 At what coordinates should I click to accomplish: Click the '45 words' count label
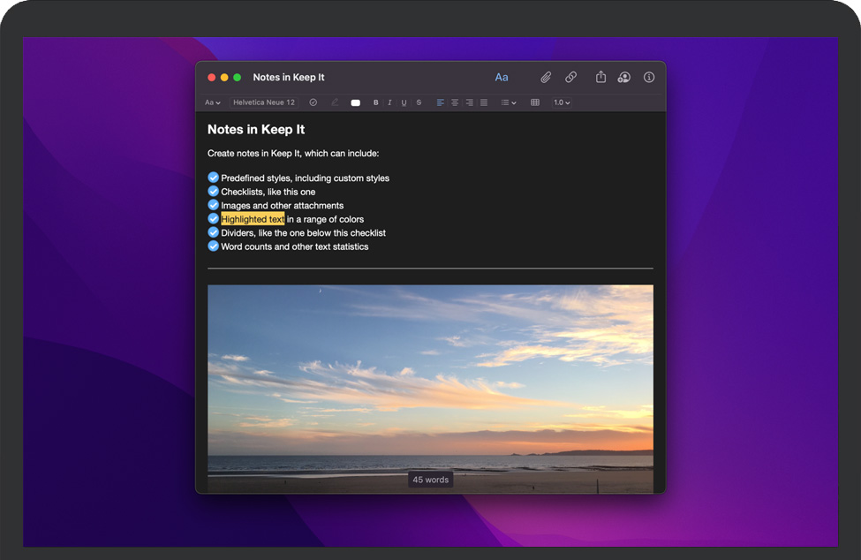coord(430,480)
